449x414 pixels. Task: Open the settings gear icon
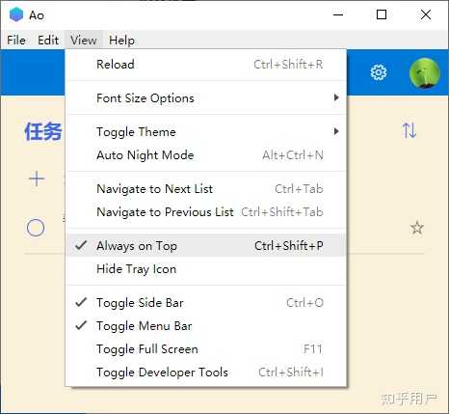[379, 72]
